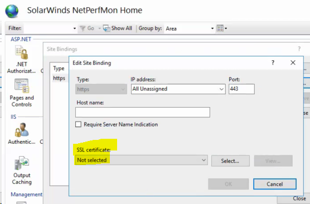
Task: Open the Authentication feature icon
Action: [x=22, y=130]
